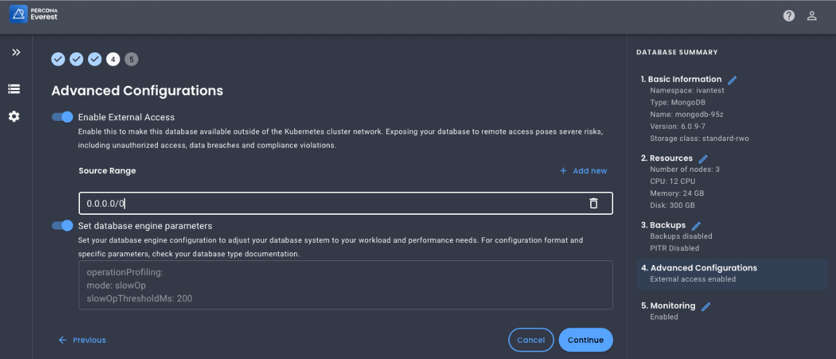The image size is (836, 359).
Task: Open the settings gear in sidebar
Action: [x=14, y=116]
